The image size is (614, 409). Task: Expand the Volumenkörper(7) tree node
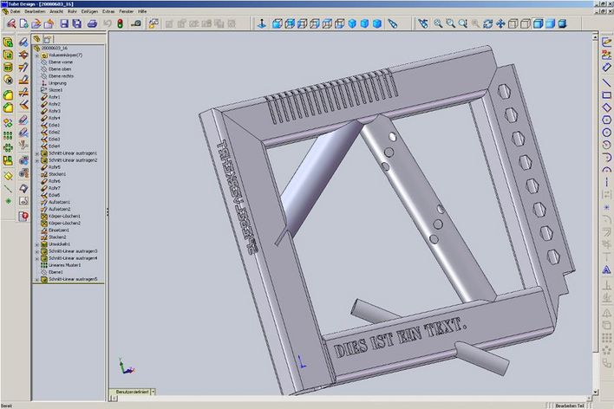36,55
